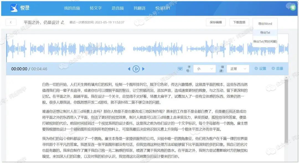Click the back arrow button
299x163 pixels.
pos(11,22)
